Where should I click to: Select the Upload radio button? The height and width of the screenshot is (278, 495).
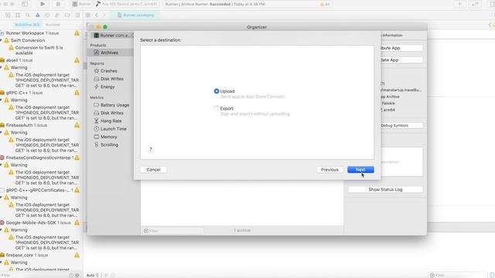[x=217, y=91]
